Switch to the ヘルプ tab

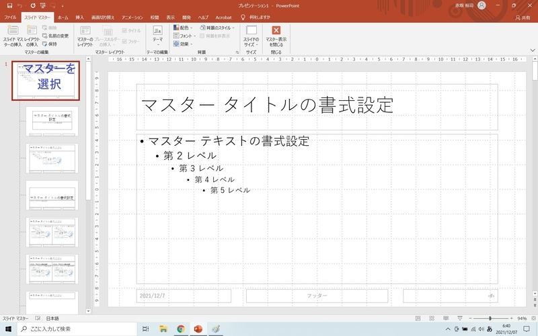coord(203,17)
